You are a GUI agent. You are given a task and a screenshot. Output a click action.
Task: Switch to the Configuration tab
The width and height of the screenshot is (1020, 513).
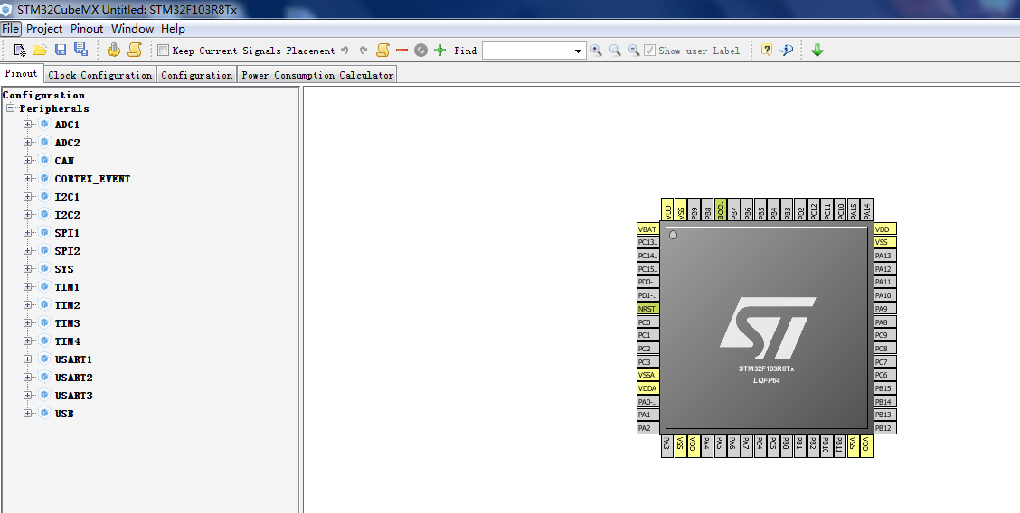point(197,75)
